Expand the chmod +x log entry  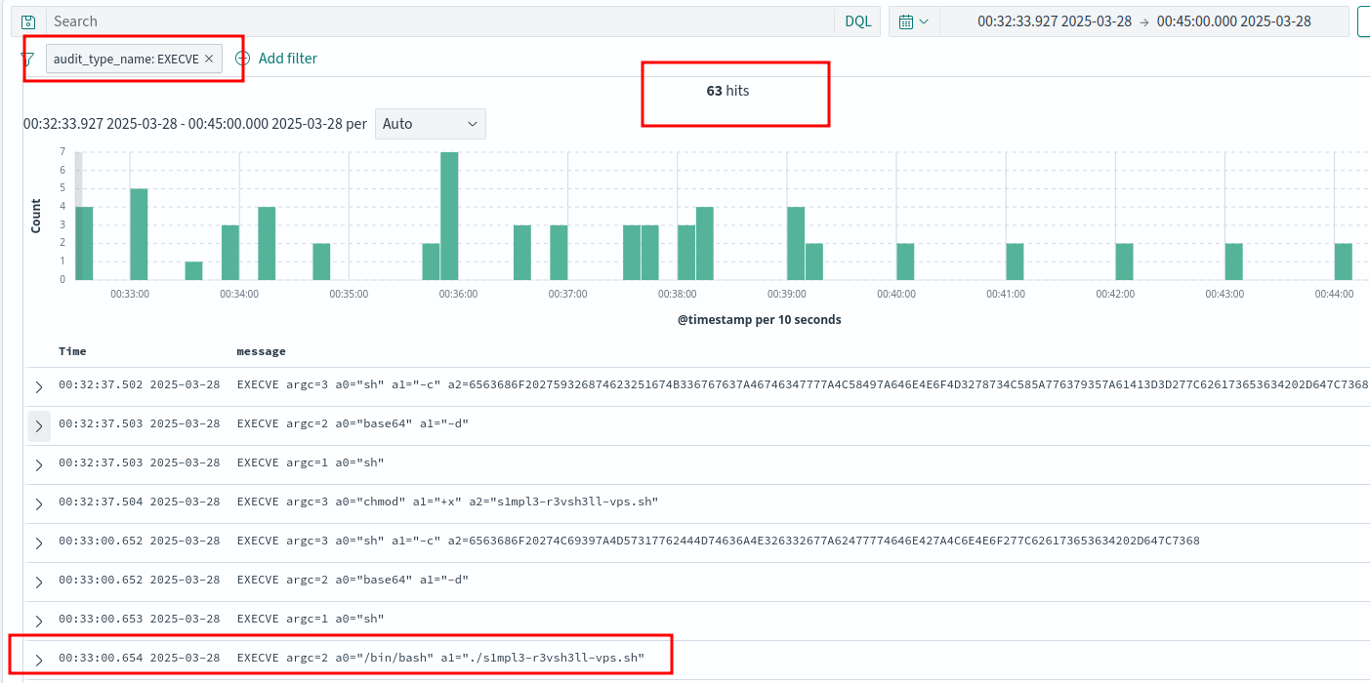point(39,503)
